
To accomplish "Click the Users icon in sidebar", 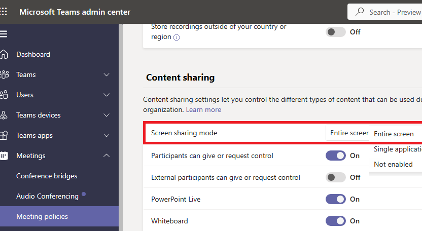I will coord(4,95).
